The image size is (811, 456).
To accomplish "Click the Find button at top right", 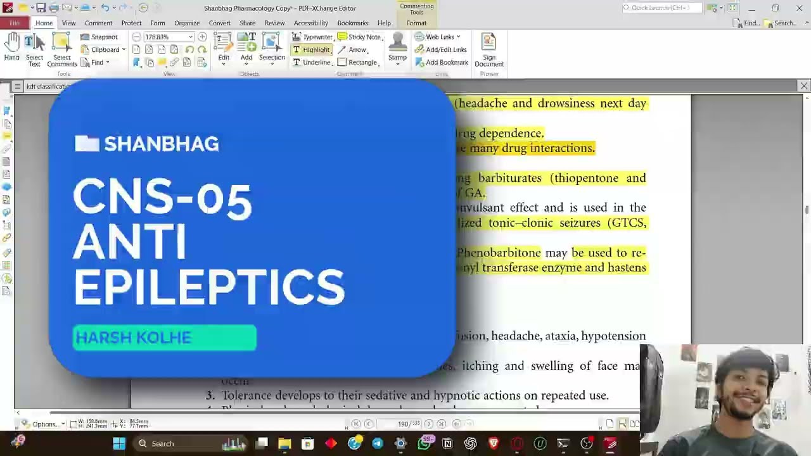I will coord(747,23).
